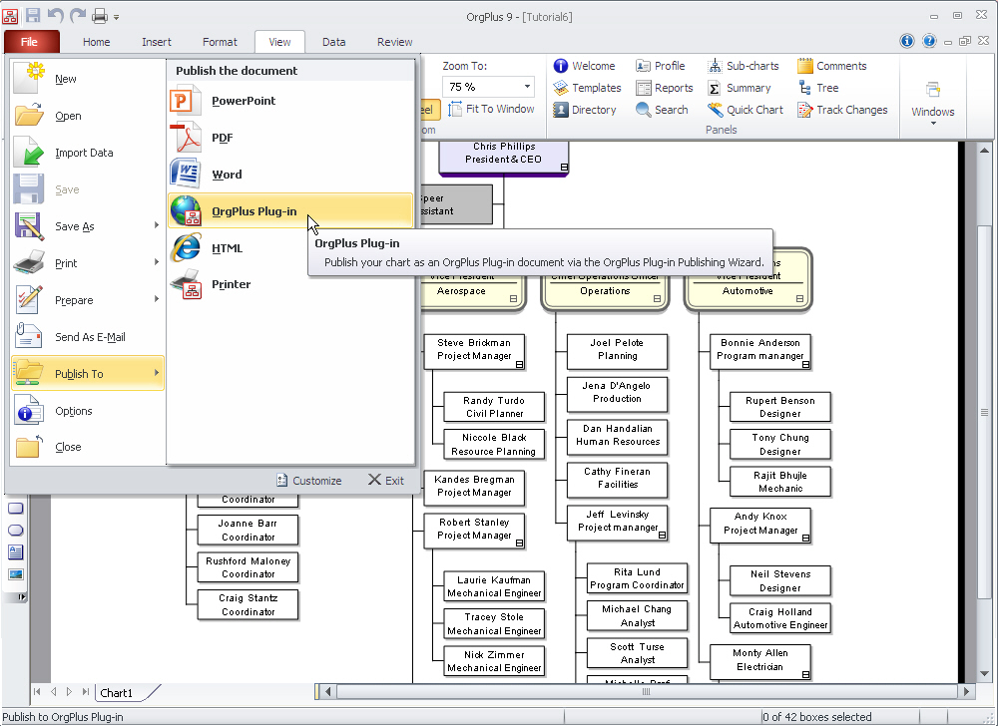Click the quick access Print icon

(x=99, y=15)
